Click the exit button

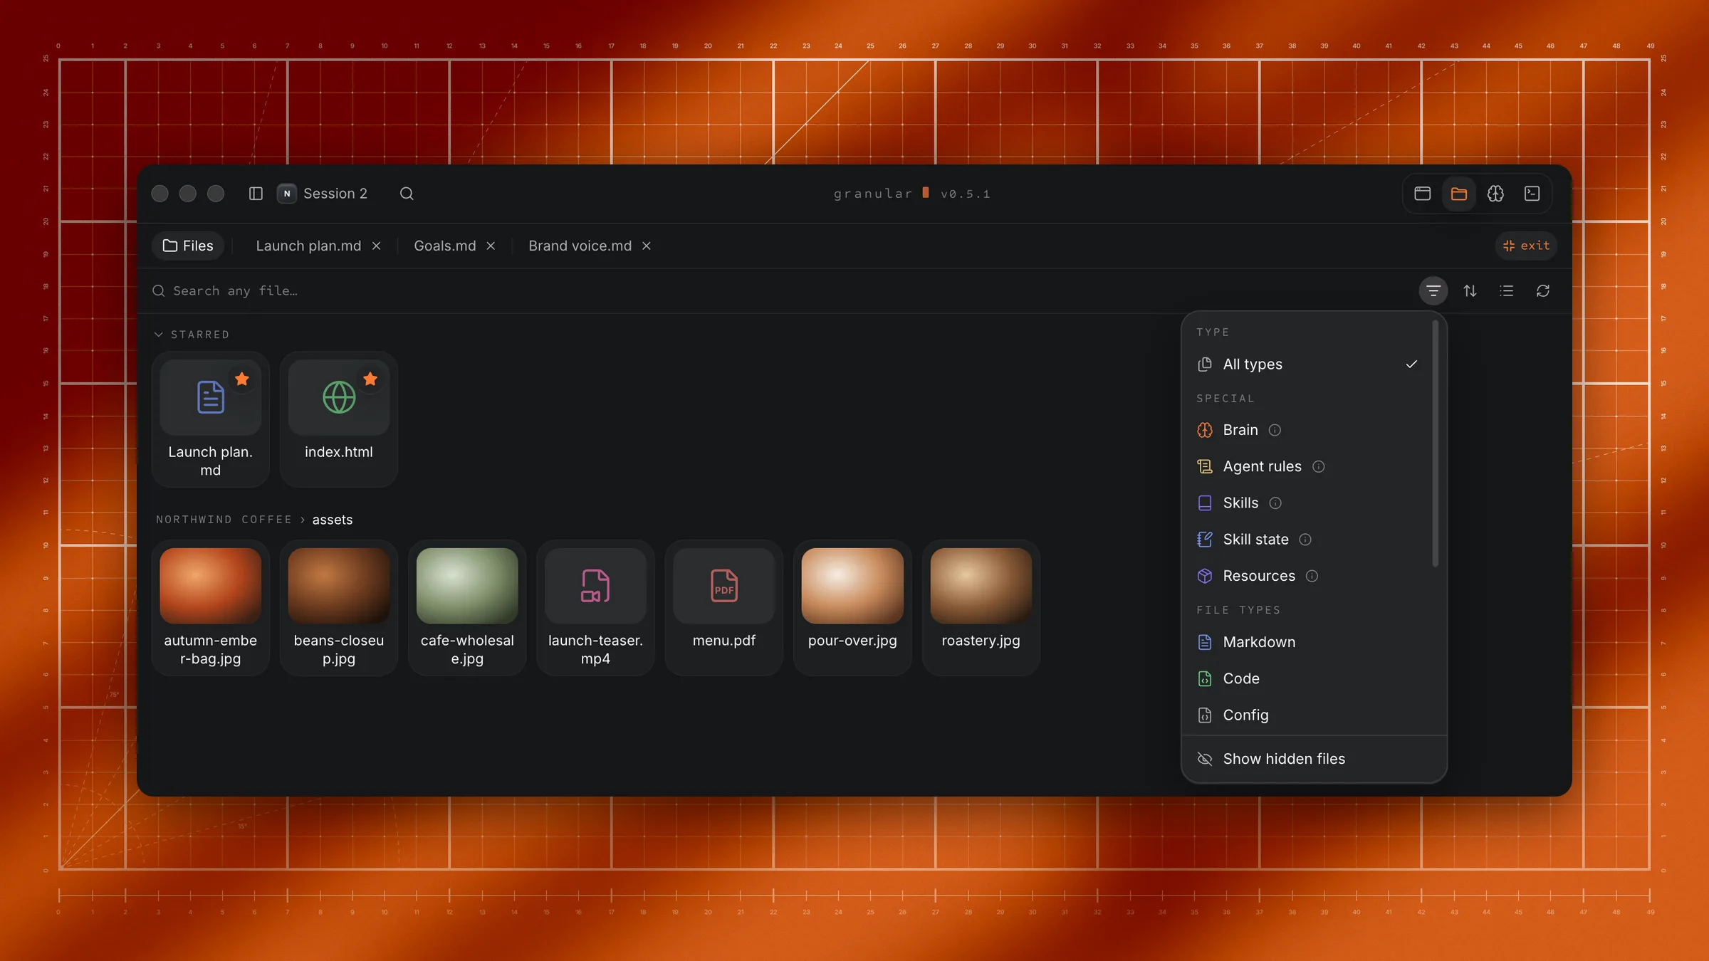click(x=1526, y=246)
